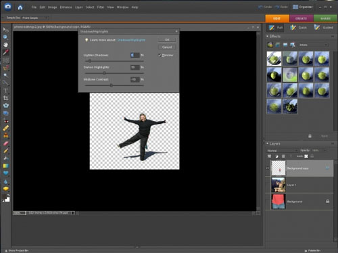Select the Eyedropper tool
Image resolution: width=338 pixels, height=253 pixels.
click(6, 52)
